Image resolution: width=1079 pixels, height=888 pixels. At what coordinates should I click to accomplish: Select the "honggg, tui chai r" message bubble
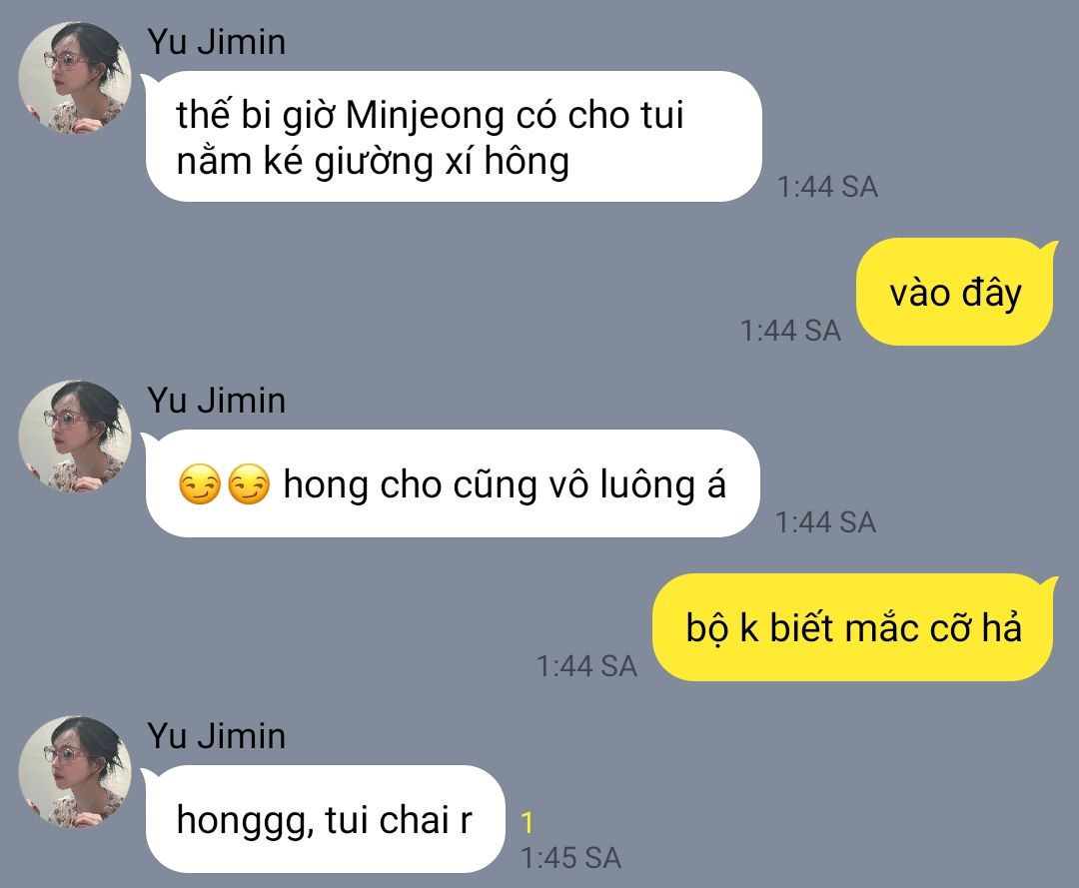tap(325, 818)
